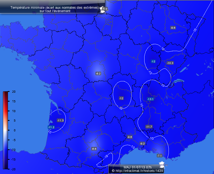Image resolution: width=214 pixels, height=174 pixels.
Task: Open the -9.2 marker details near Montpellier
Action: [142, 143]
